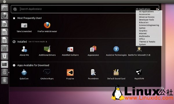Image resolution: width=174 pixels, height=104 pixels.
Task: Click the Installed section header
Action: pos(22,42)
